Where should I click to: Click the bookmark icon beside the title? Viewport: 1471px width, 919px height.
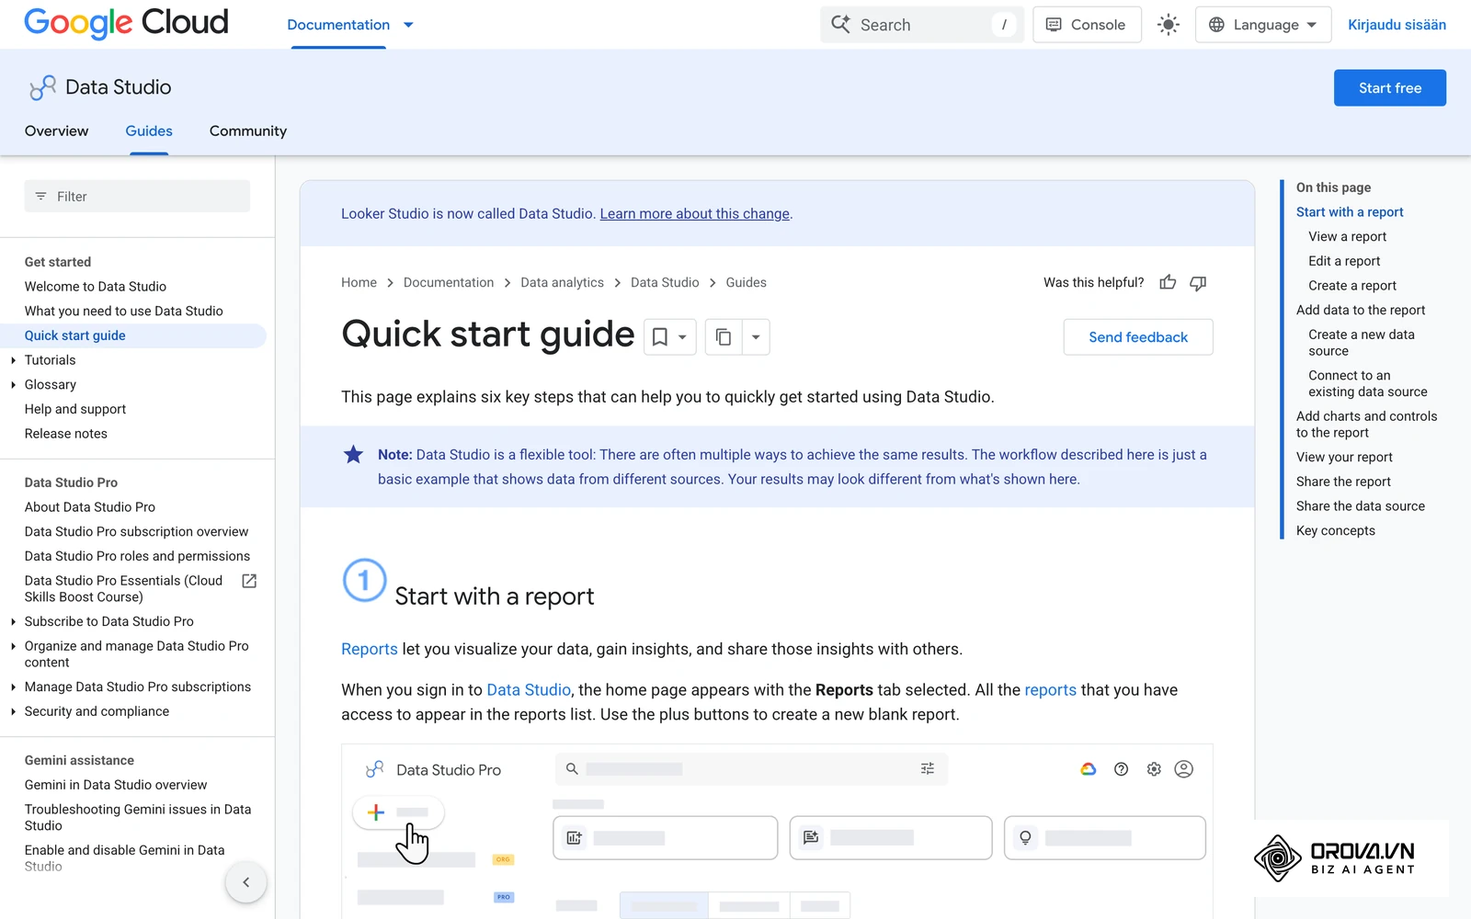[x=660, y=337]
